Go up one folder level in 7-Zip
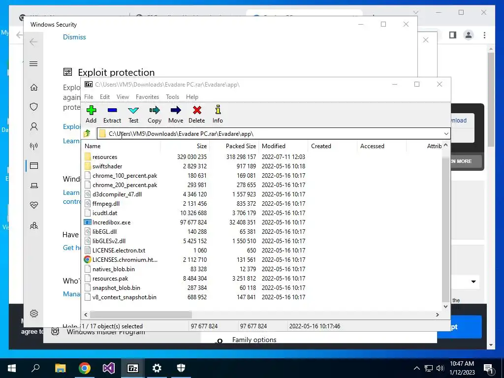This screenshot has width=504, height=378. [87, 133]
